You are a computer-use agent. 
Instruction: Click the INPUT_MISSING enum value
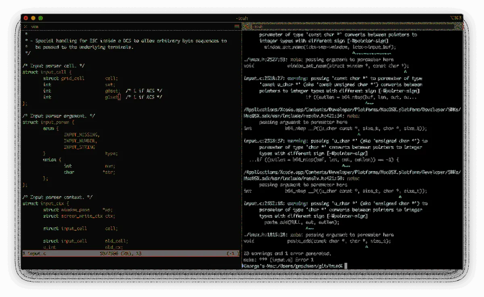pos(81,134)
